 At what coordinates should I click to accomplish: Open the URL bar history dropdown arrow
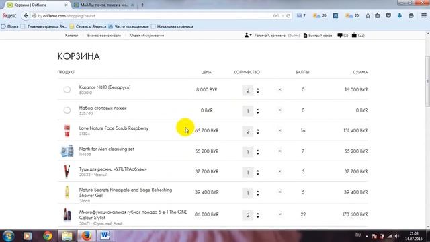coord(283,16)
